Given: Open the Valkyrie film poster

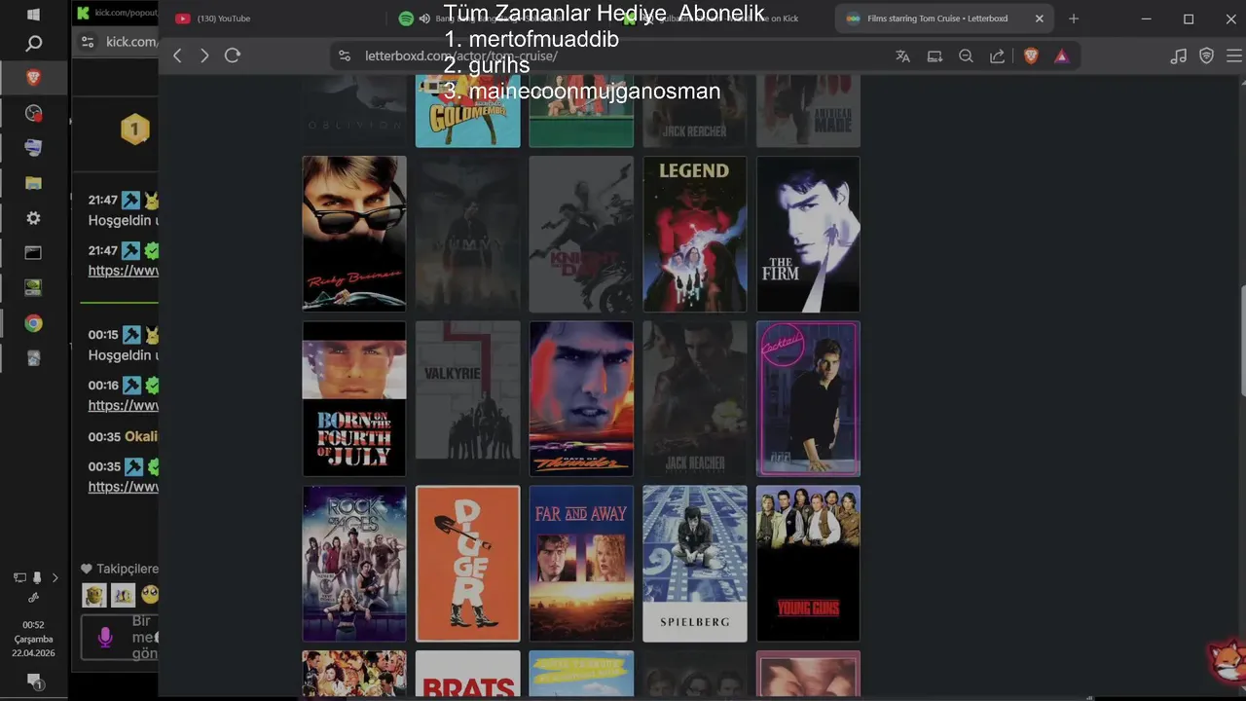Looking at the screenshot, I should coord(467,399).
